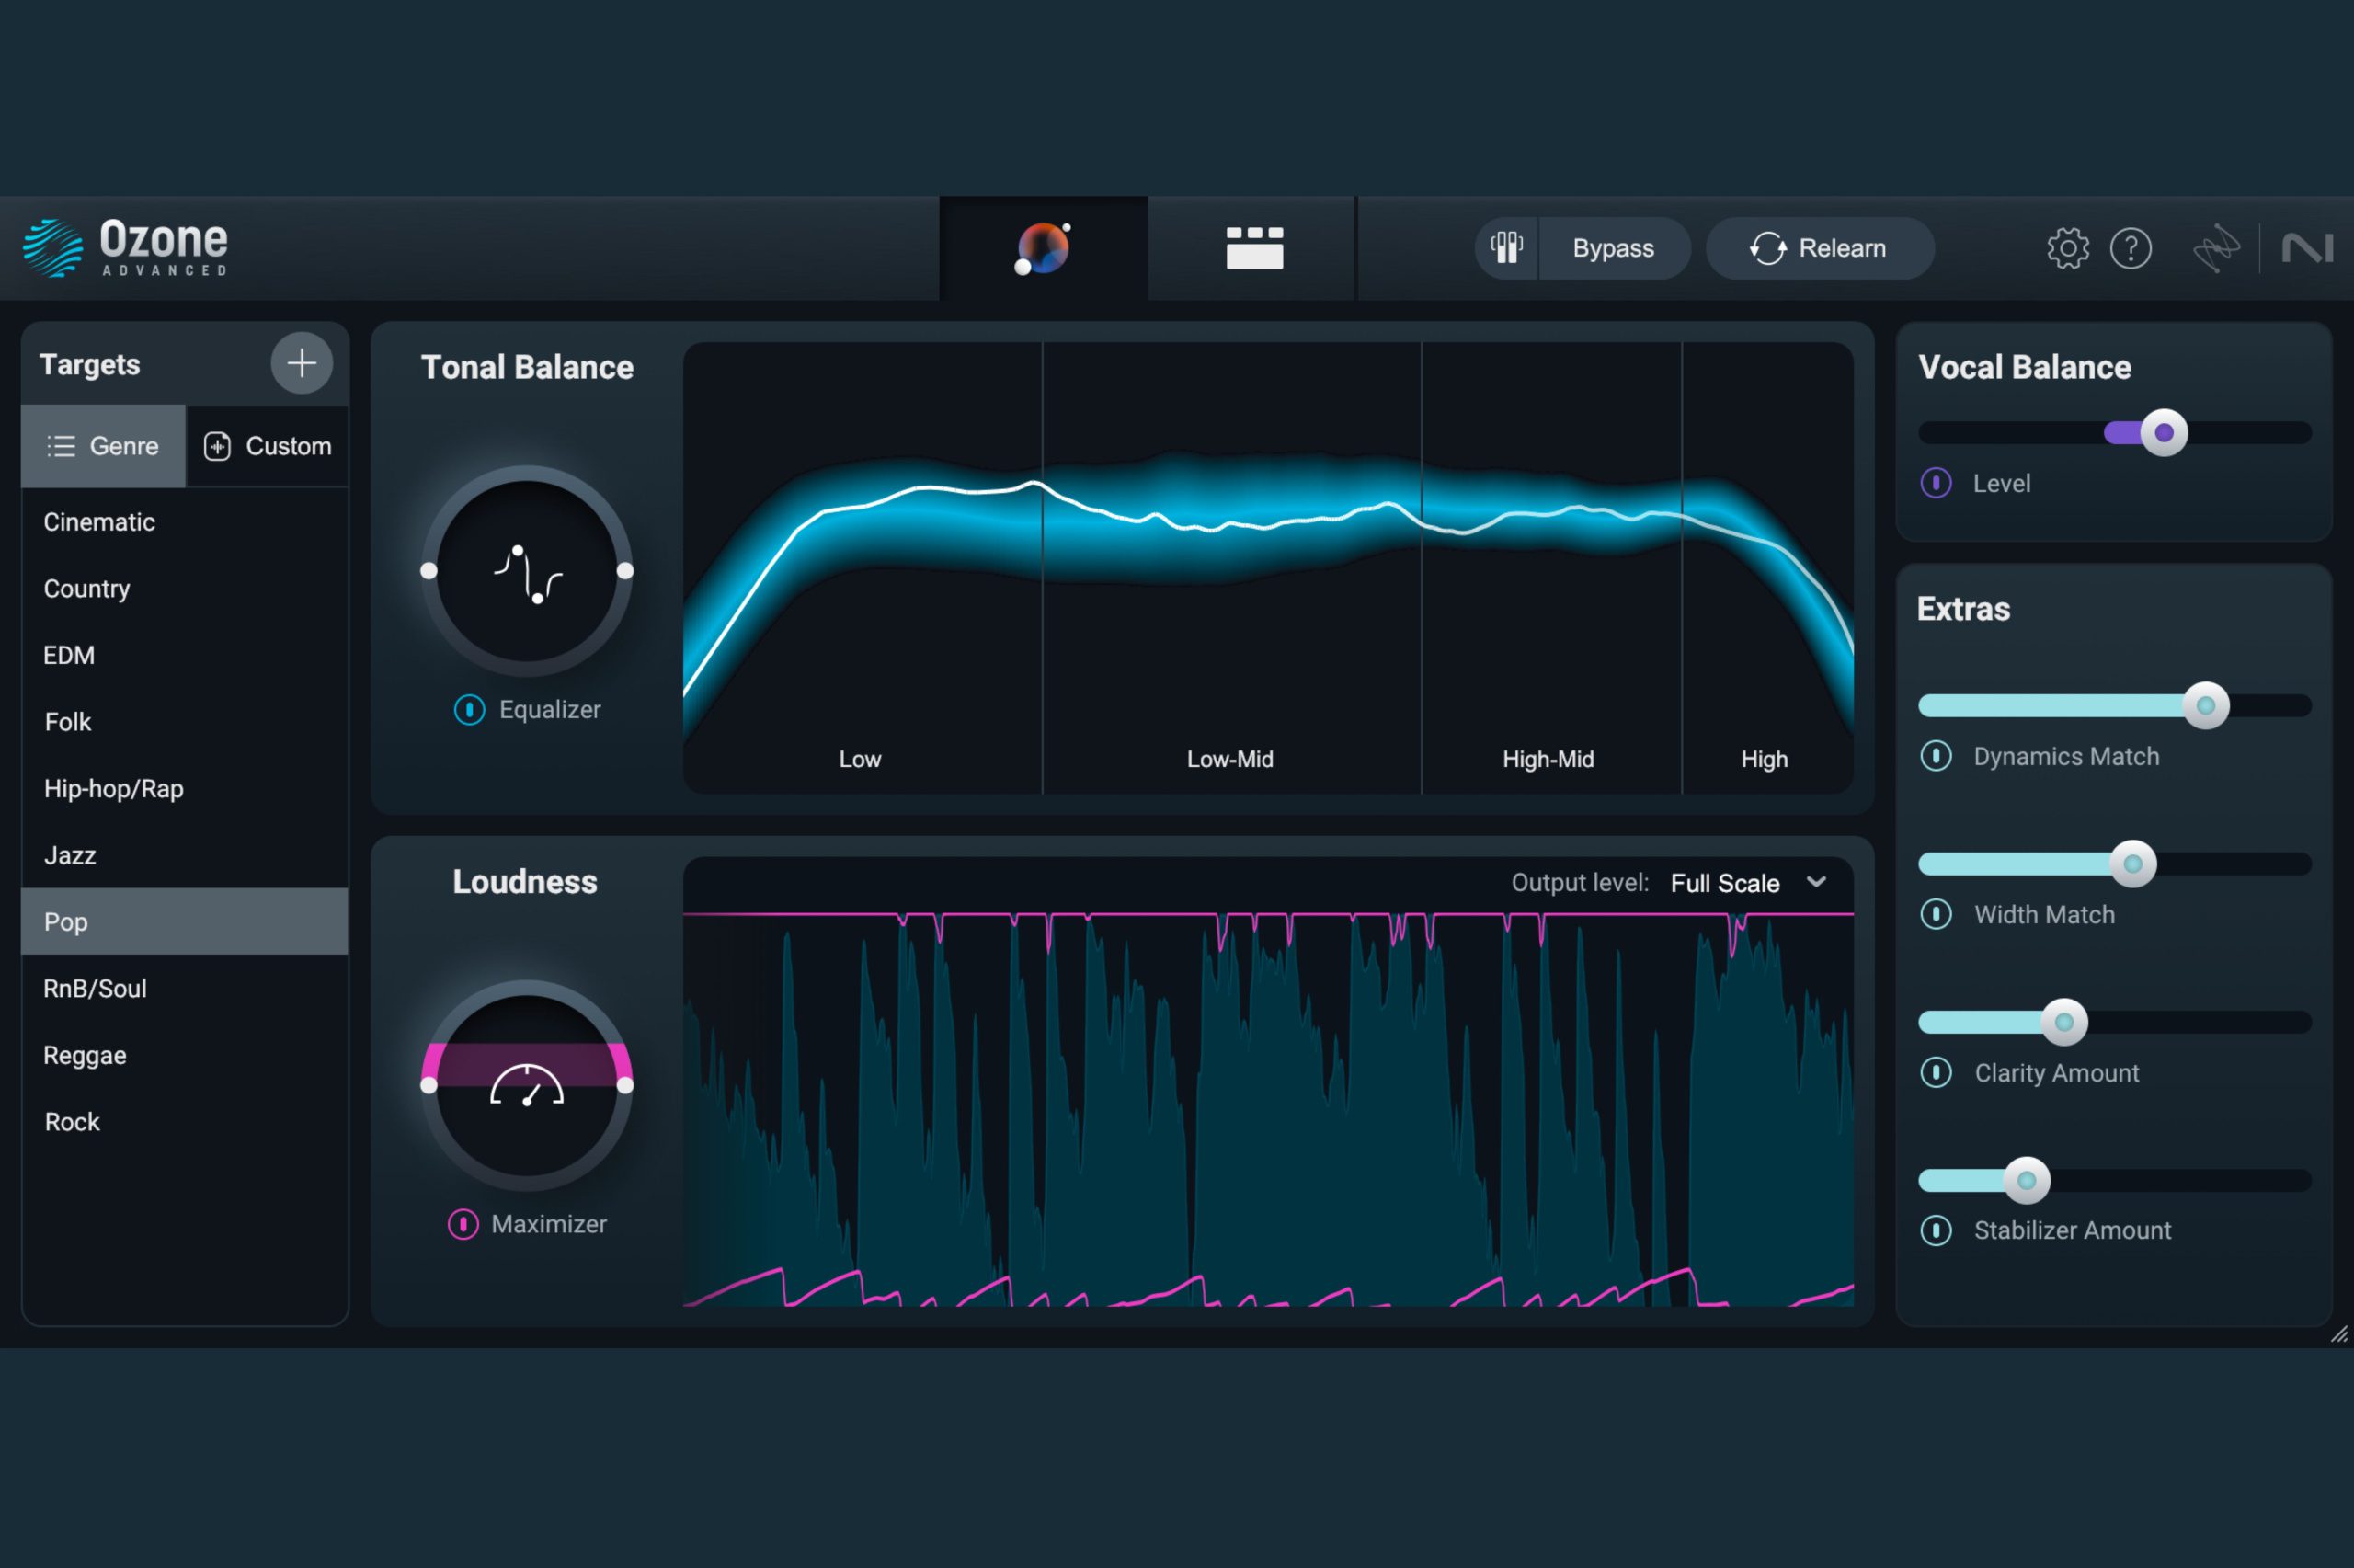This screenshot has width=2354, height=1568.
Task: Switch to the Custom targets tab
Action: [x=268, y=446]
